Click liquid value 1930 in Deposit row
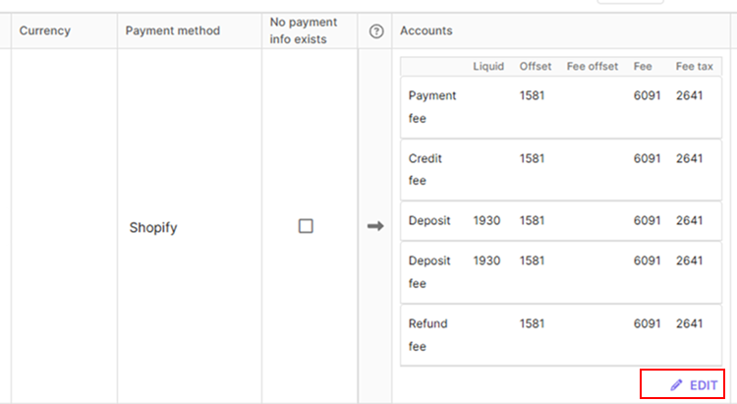Viewport: 737px width, 404px height. 486,220
